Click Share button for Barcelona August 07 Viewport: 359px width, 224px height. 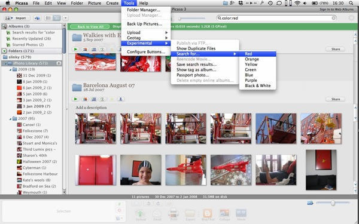(336, 99)
